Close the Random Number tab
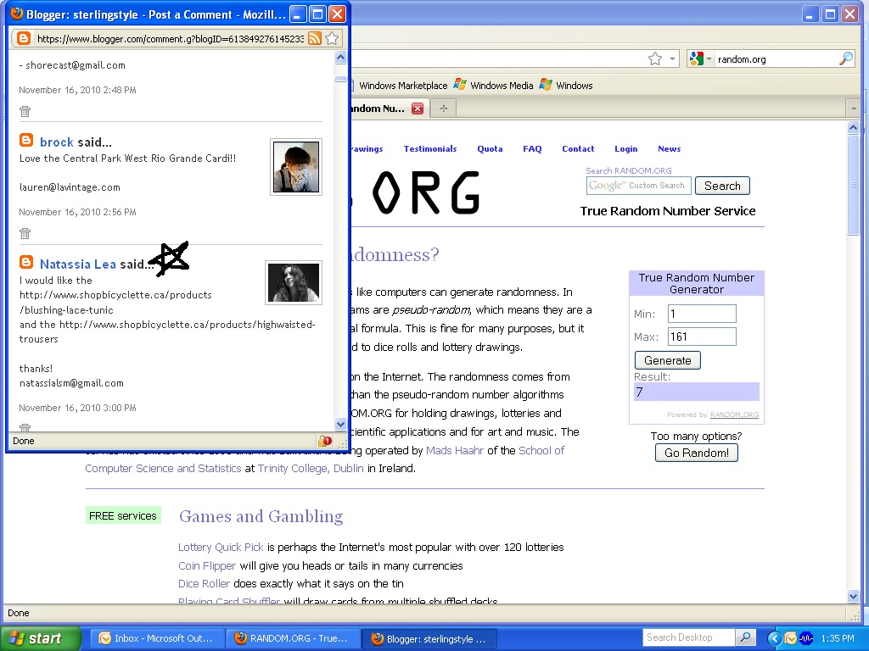This screenshot has width=869, height=651. (x=418, y=108)
